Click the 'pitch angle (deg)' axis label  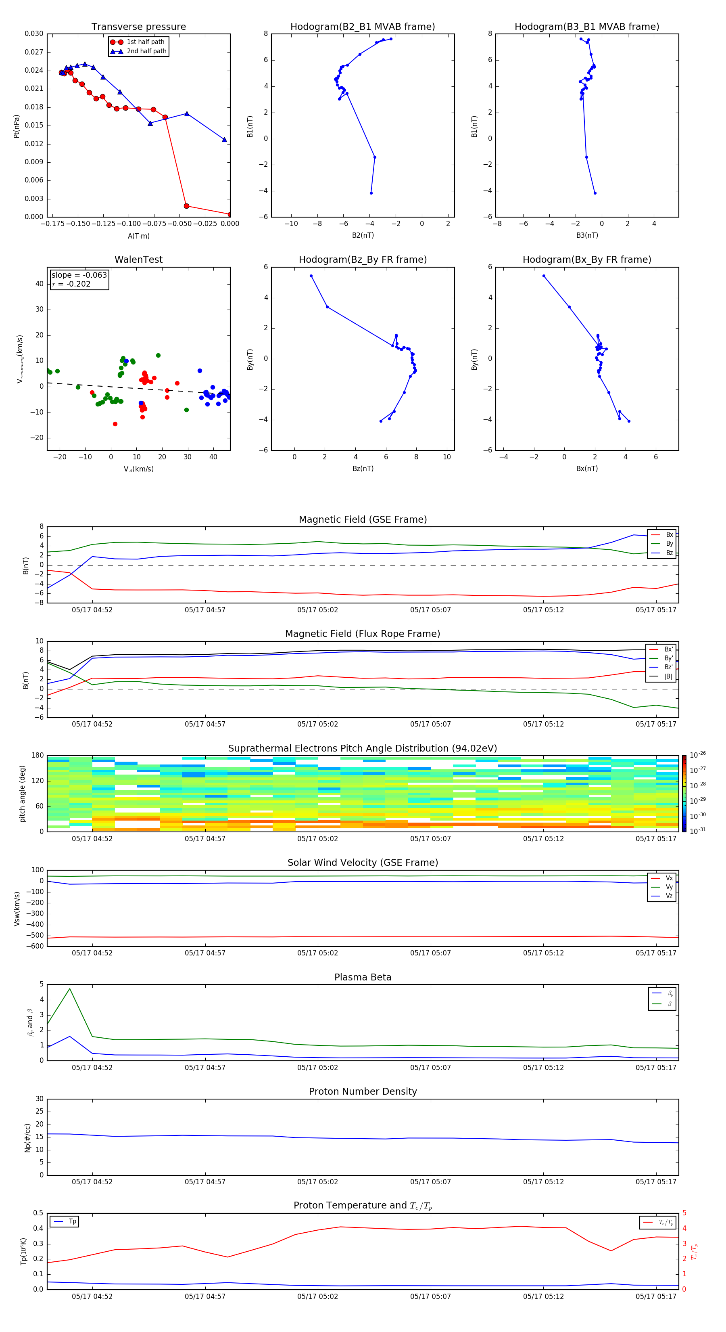[22, 794]
